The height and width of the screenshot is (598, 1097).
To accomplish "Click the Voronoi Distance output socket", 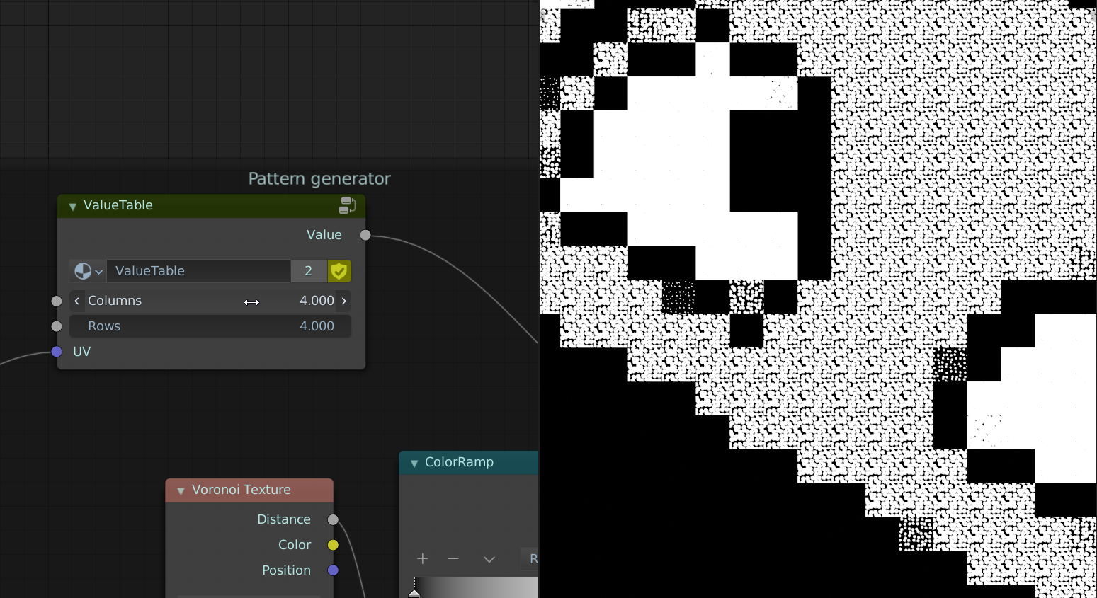I will pyautogui.click(x=333, y=519).
